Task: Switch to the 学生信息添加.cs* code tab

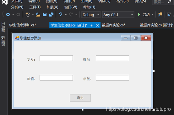Action: point(23,25)
